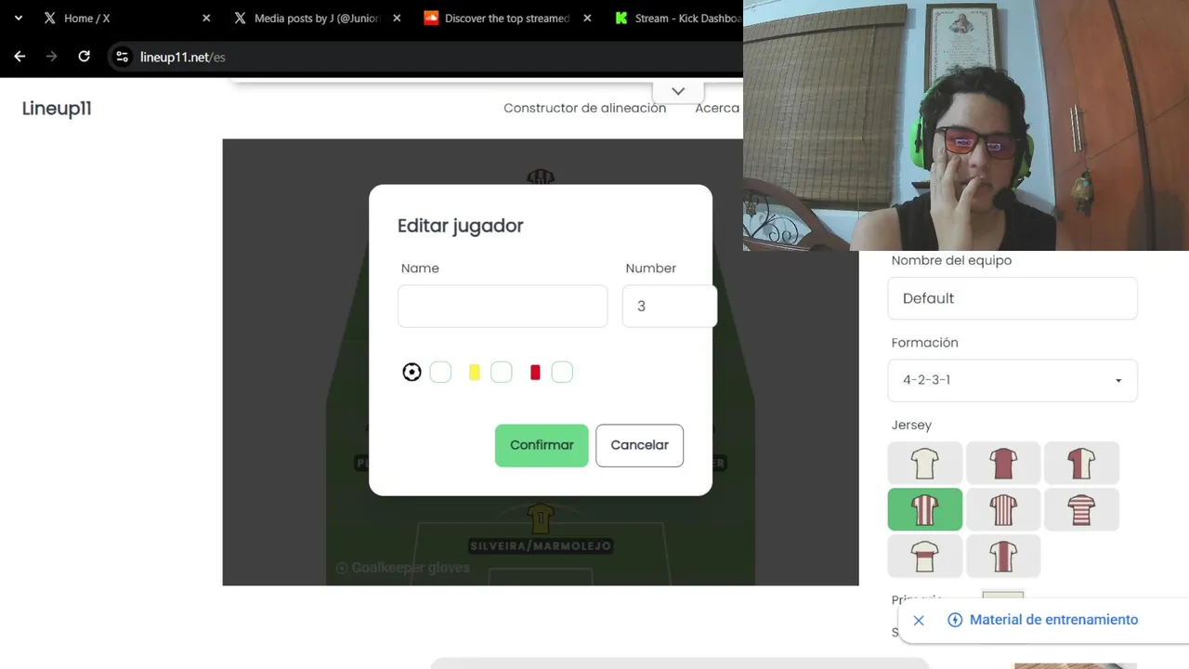Dismiss the Material de entrenamiento popup

click(919, 620)
